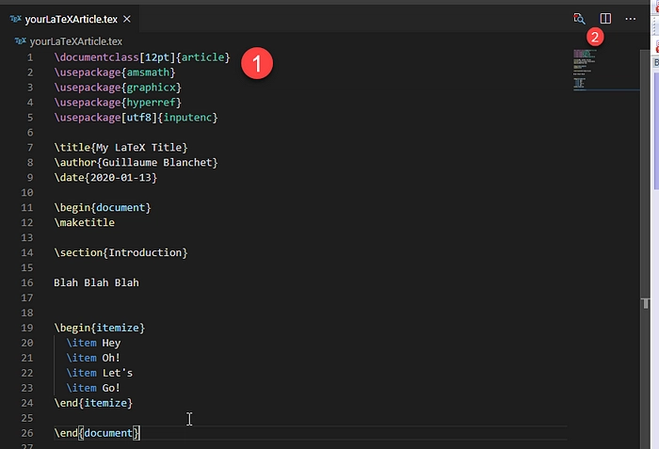
Task: Open the More Actions ellipsis menu
Action: pyautogui.click(x=630, y=19)
